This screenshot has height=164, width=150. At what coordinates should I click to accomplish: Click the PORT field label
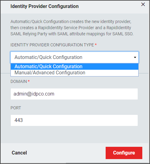[16, 108]
